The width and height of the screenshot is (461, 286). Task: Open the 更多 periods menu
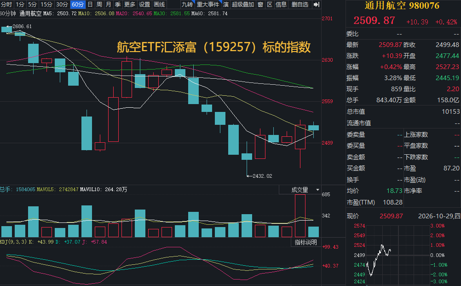point(129,5)
